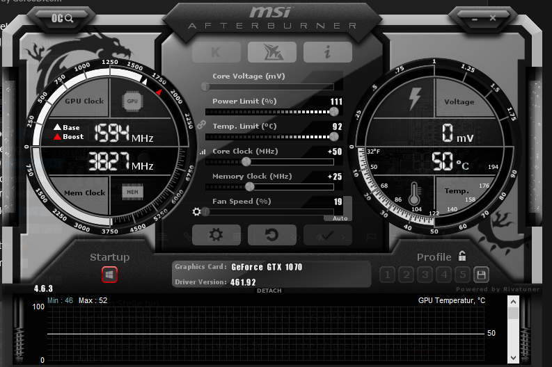Select profile slot 1
This screenshot has height=367, width=552.
point(388,275)
